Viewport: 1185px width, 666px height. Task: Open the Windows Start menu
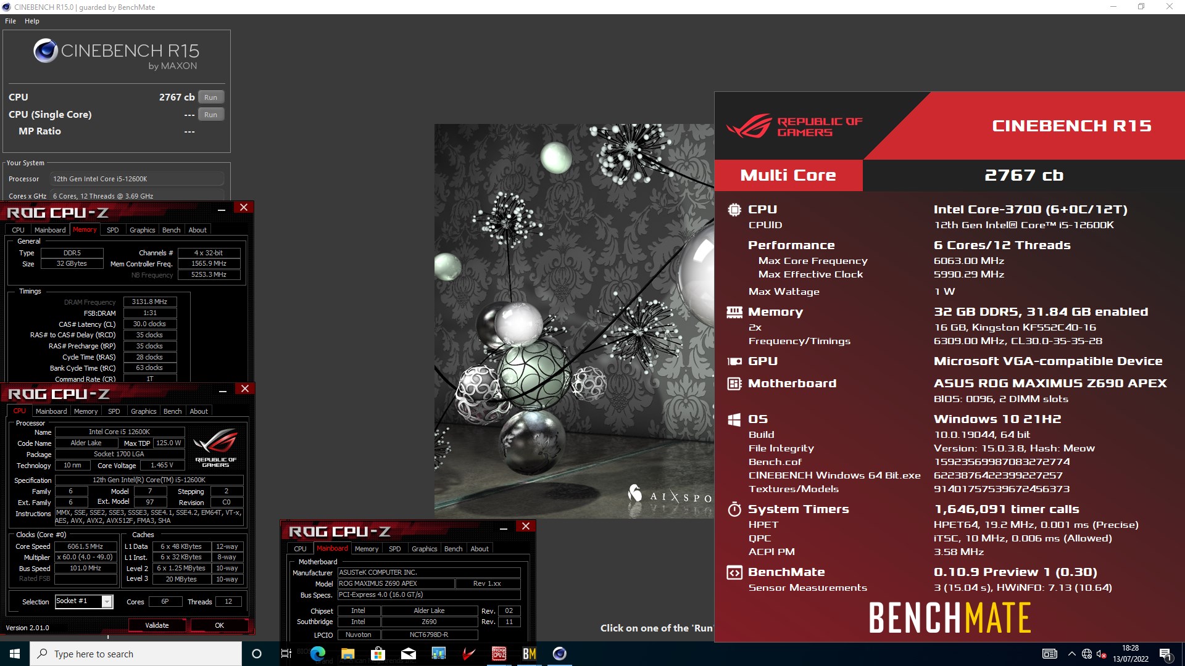click(x=15, y=654)
